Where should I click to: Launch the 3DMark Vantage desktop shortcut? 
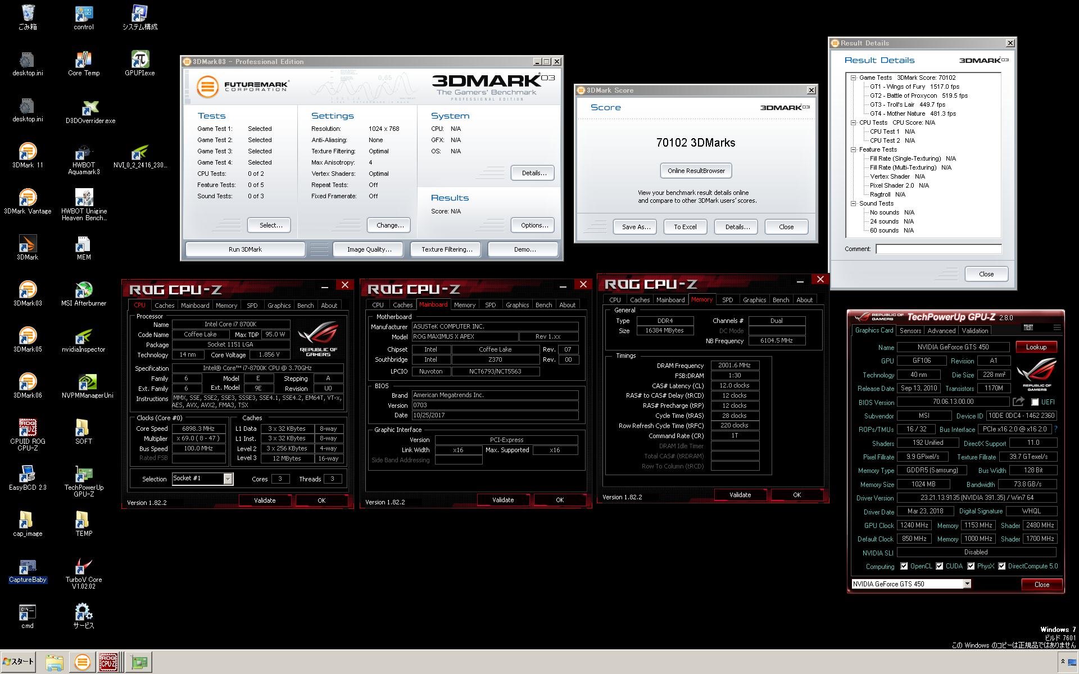tap(27, 202)
